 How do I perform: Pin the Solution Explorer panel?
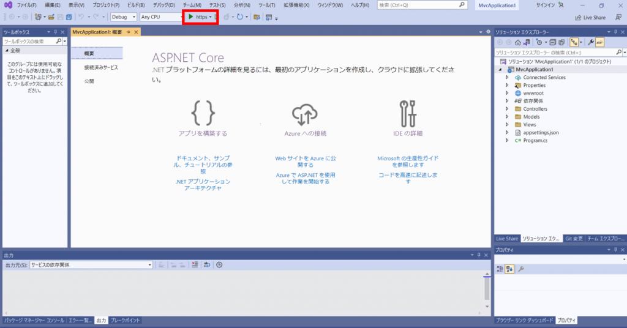click(x=615, y=32)
